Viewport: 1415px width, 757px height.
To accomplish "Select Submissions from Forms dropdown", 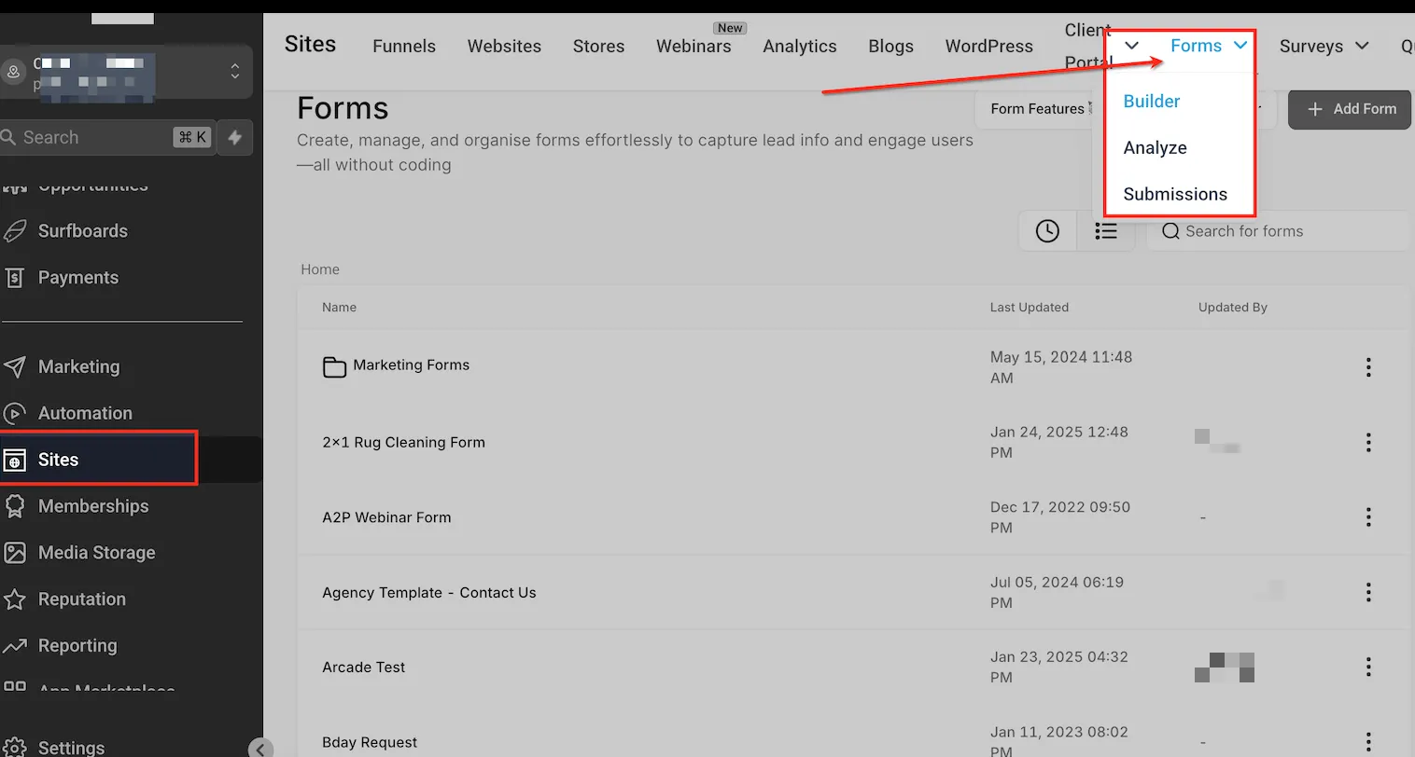I will click(x=1175, y=194).
